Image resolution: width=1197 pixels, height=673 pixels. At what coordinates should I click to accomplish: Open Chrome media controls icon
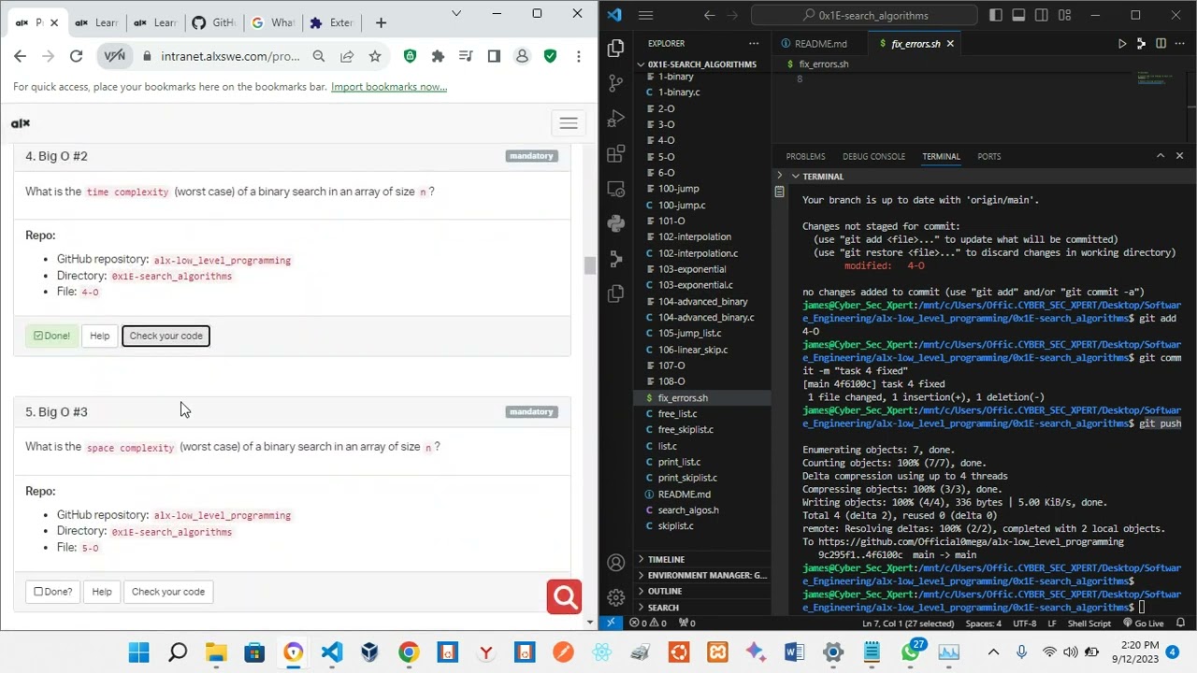coord(466,56)
